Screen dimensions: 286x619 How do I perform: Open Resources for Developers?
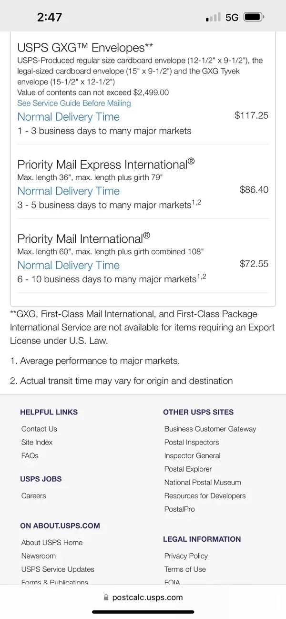pos(205,495)
